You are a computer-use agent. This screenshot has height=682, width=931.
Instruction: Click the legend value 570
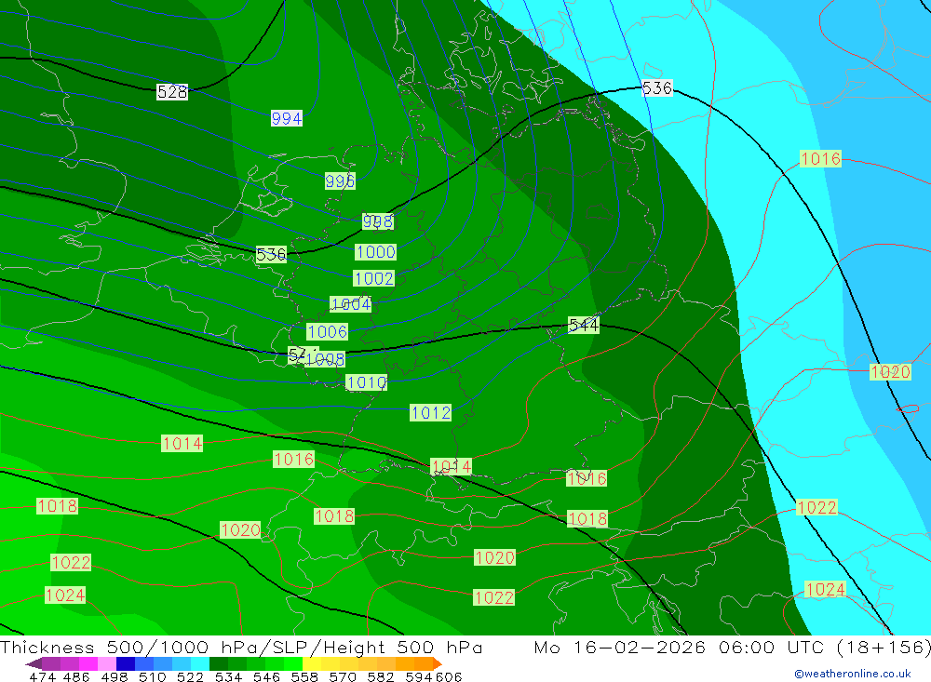coord(343,677)
